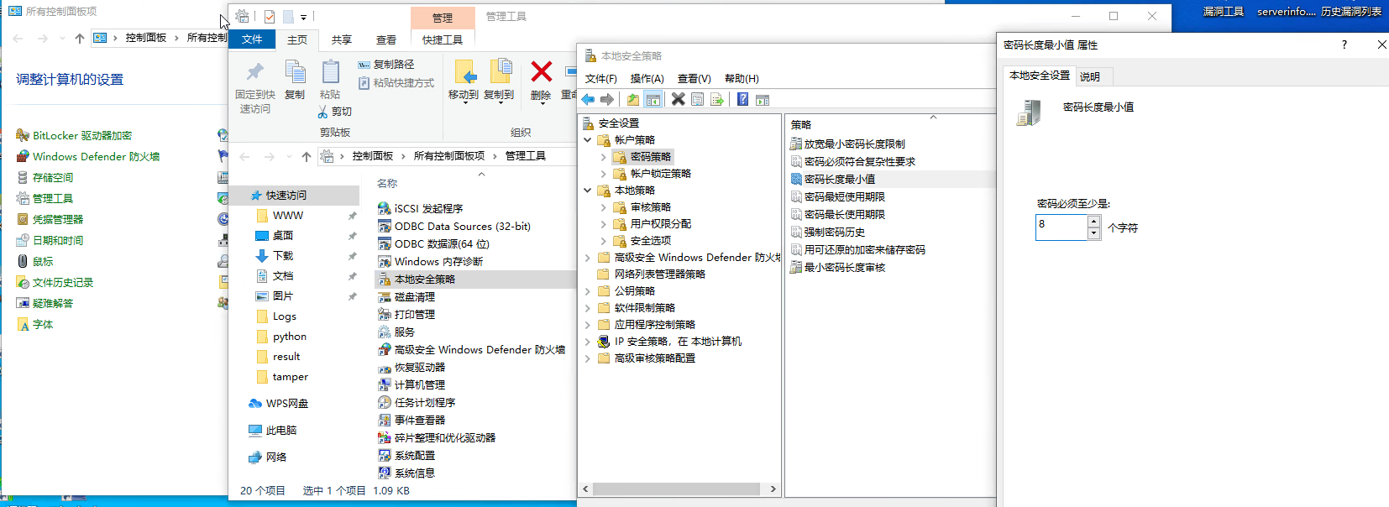Select 碎片整理和优化驱动器 entry
1389x507 pixels.
click(x=436, y=437)
